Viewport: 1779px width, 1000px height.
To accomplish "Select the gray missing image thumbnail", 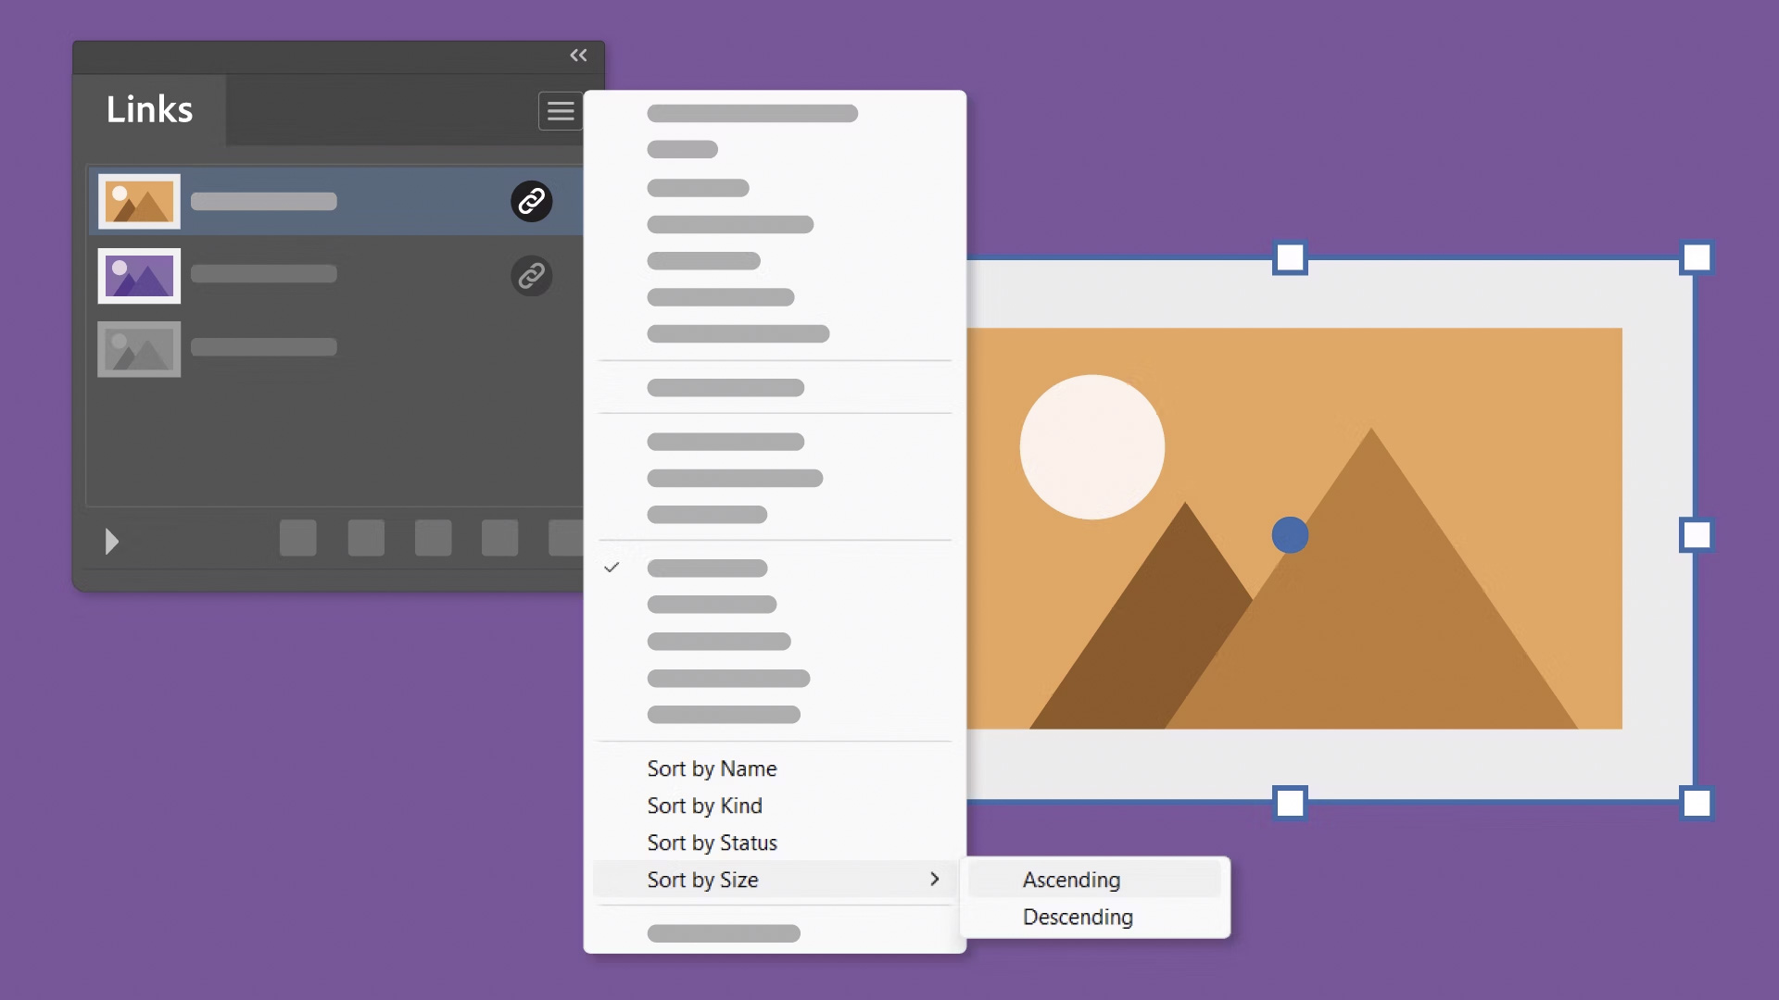I will (139, 349).
